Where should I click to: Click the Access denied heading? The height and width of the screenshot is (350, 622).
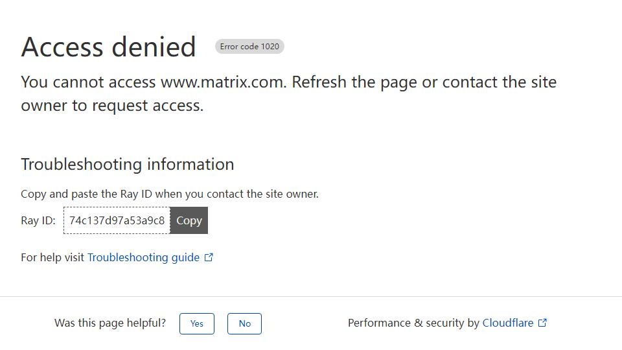click(x=108, y=47)
